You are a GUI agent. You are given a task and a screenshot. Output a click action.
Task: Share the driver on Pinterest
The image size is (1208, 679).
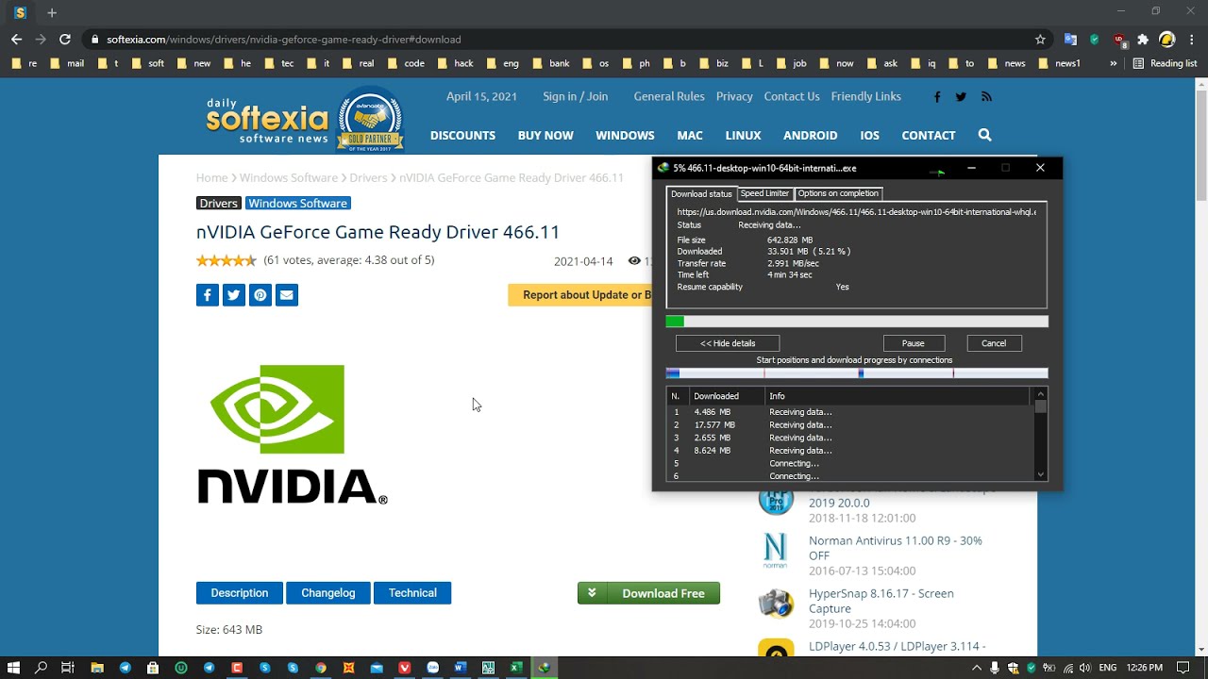coord(260,295)
